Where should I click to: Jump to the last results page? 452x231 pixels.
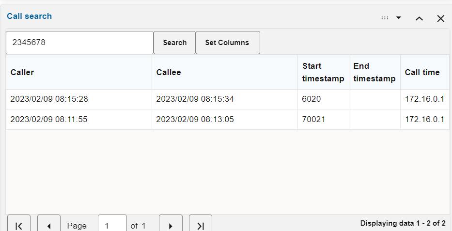coord(200,225)
